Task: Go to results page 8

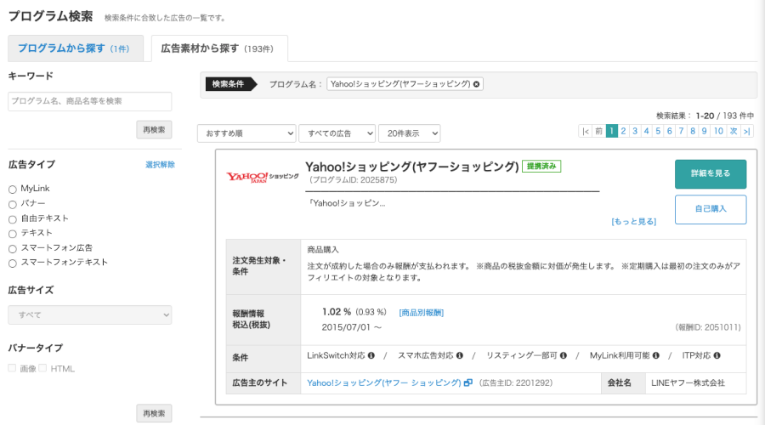Action: pos(693,131)
